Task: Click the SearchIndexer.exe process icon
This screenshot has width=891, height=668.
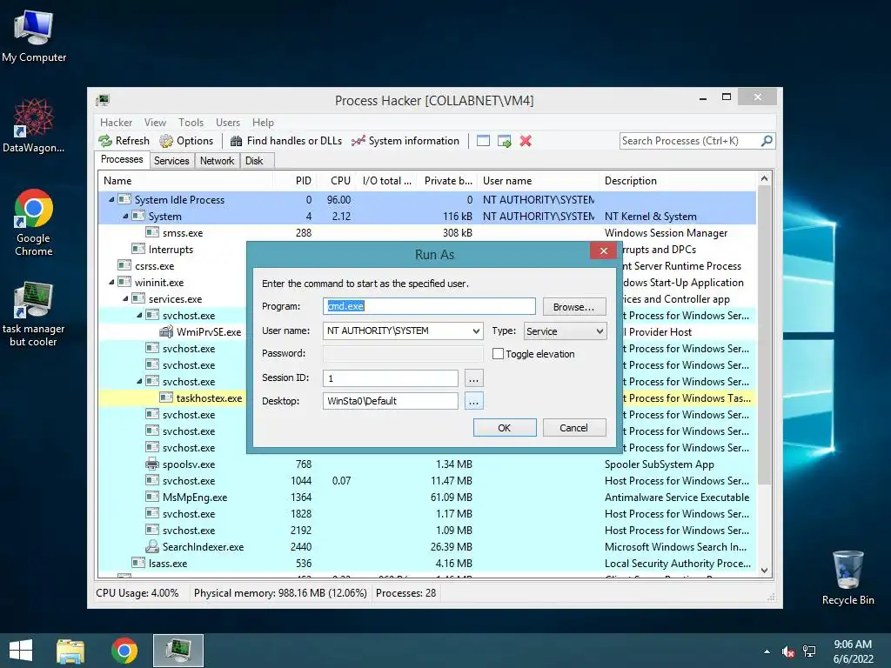Action: pos(151,546)
